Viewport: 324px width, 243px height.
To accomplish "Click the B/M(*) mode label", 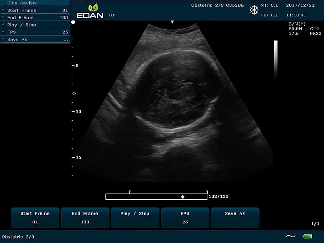I will coord(297,24).
